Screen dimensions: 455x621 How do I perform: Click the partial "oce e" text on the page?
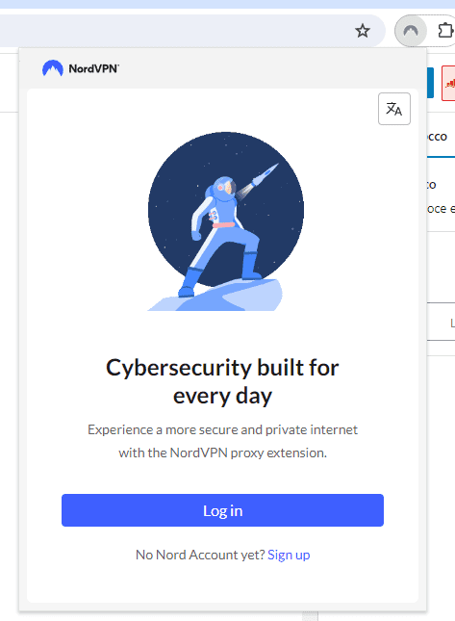click(442, 209)
